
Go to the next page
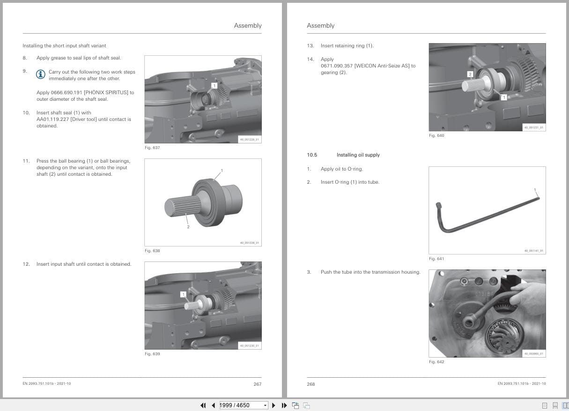pyautogui.click(x=274, y=405)
